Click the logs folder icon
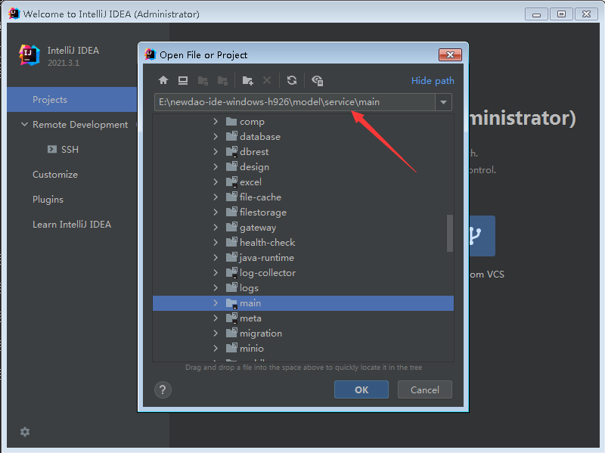The image size is (605, 453). [x=231, y=288]
